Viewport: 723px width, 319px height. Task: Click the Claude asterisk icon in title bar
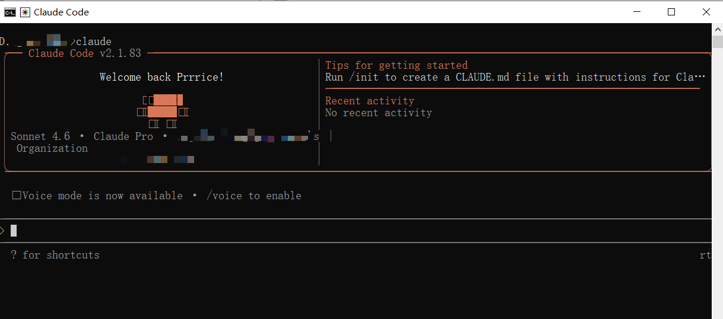(x=25, y=12)
